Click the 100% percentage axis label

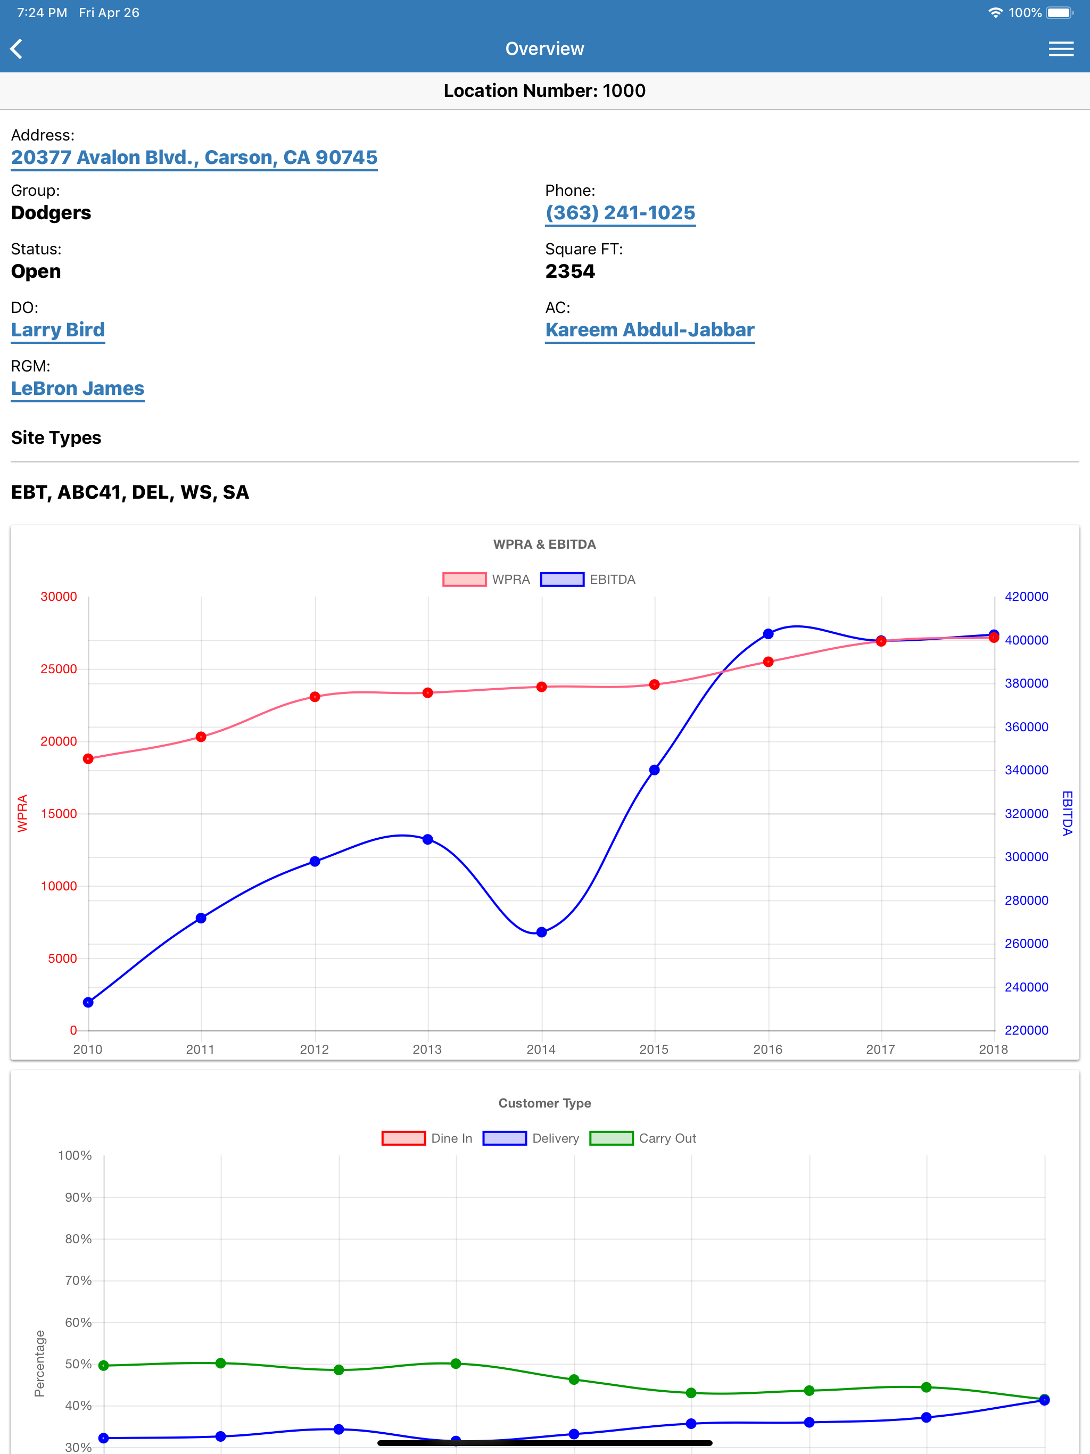point(75,1155)
